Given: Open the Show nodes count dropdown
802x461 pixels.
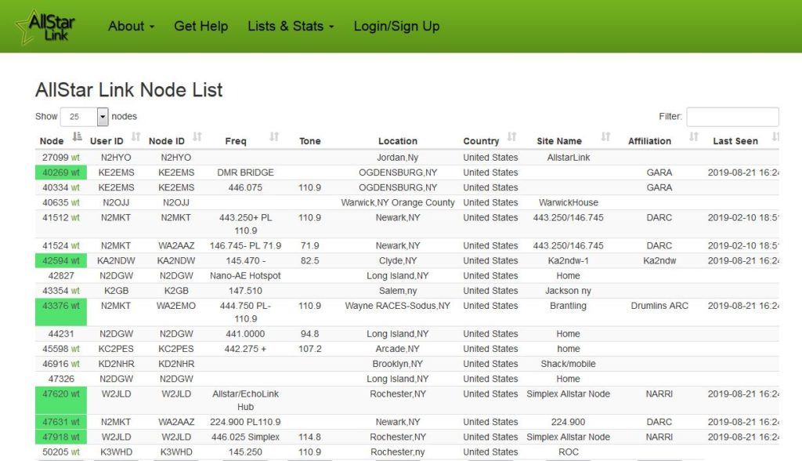Looking at the screenshot, I should 85,117.
